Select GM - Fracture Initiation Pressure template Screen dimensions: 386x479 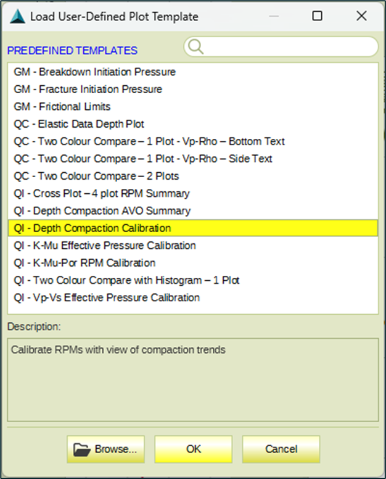193,90
